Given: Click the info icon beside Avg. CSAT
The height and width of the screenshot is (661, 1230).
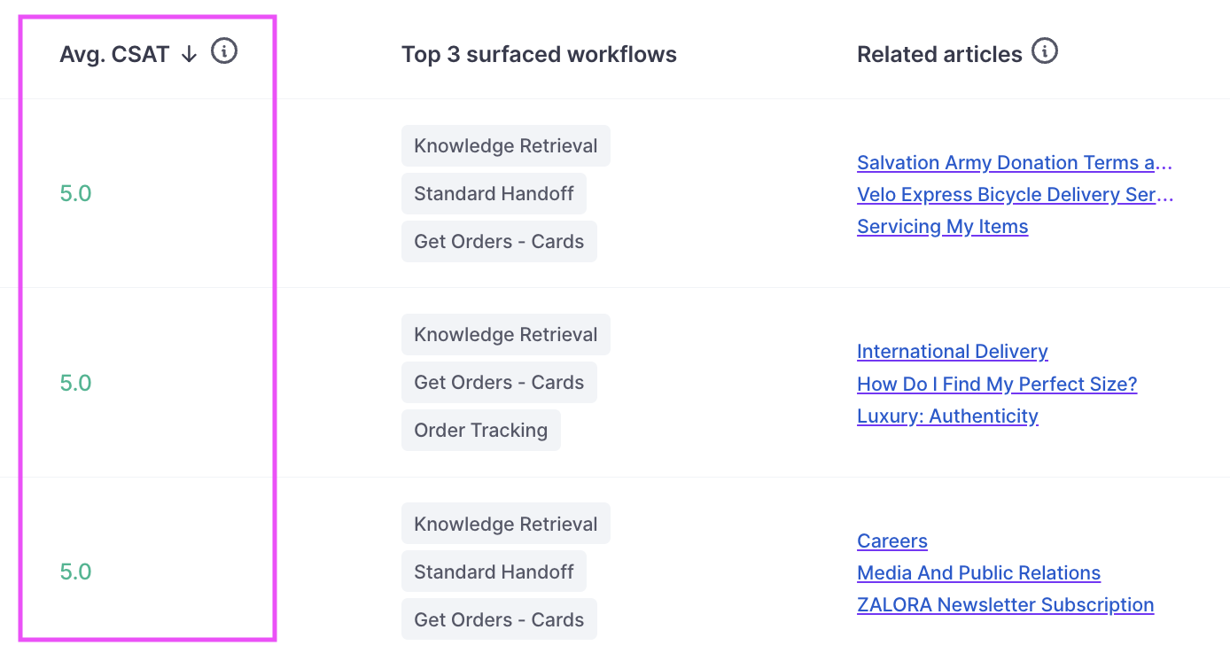Looking at the screenshot, I should [224, 52].
